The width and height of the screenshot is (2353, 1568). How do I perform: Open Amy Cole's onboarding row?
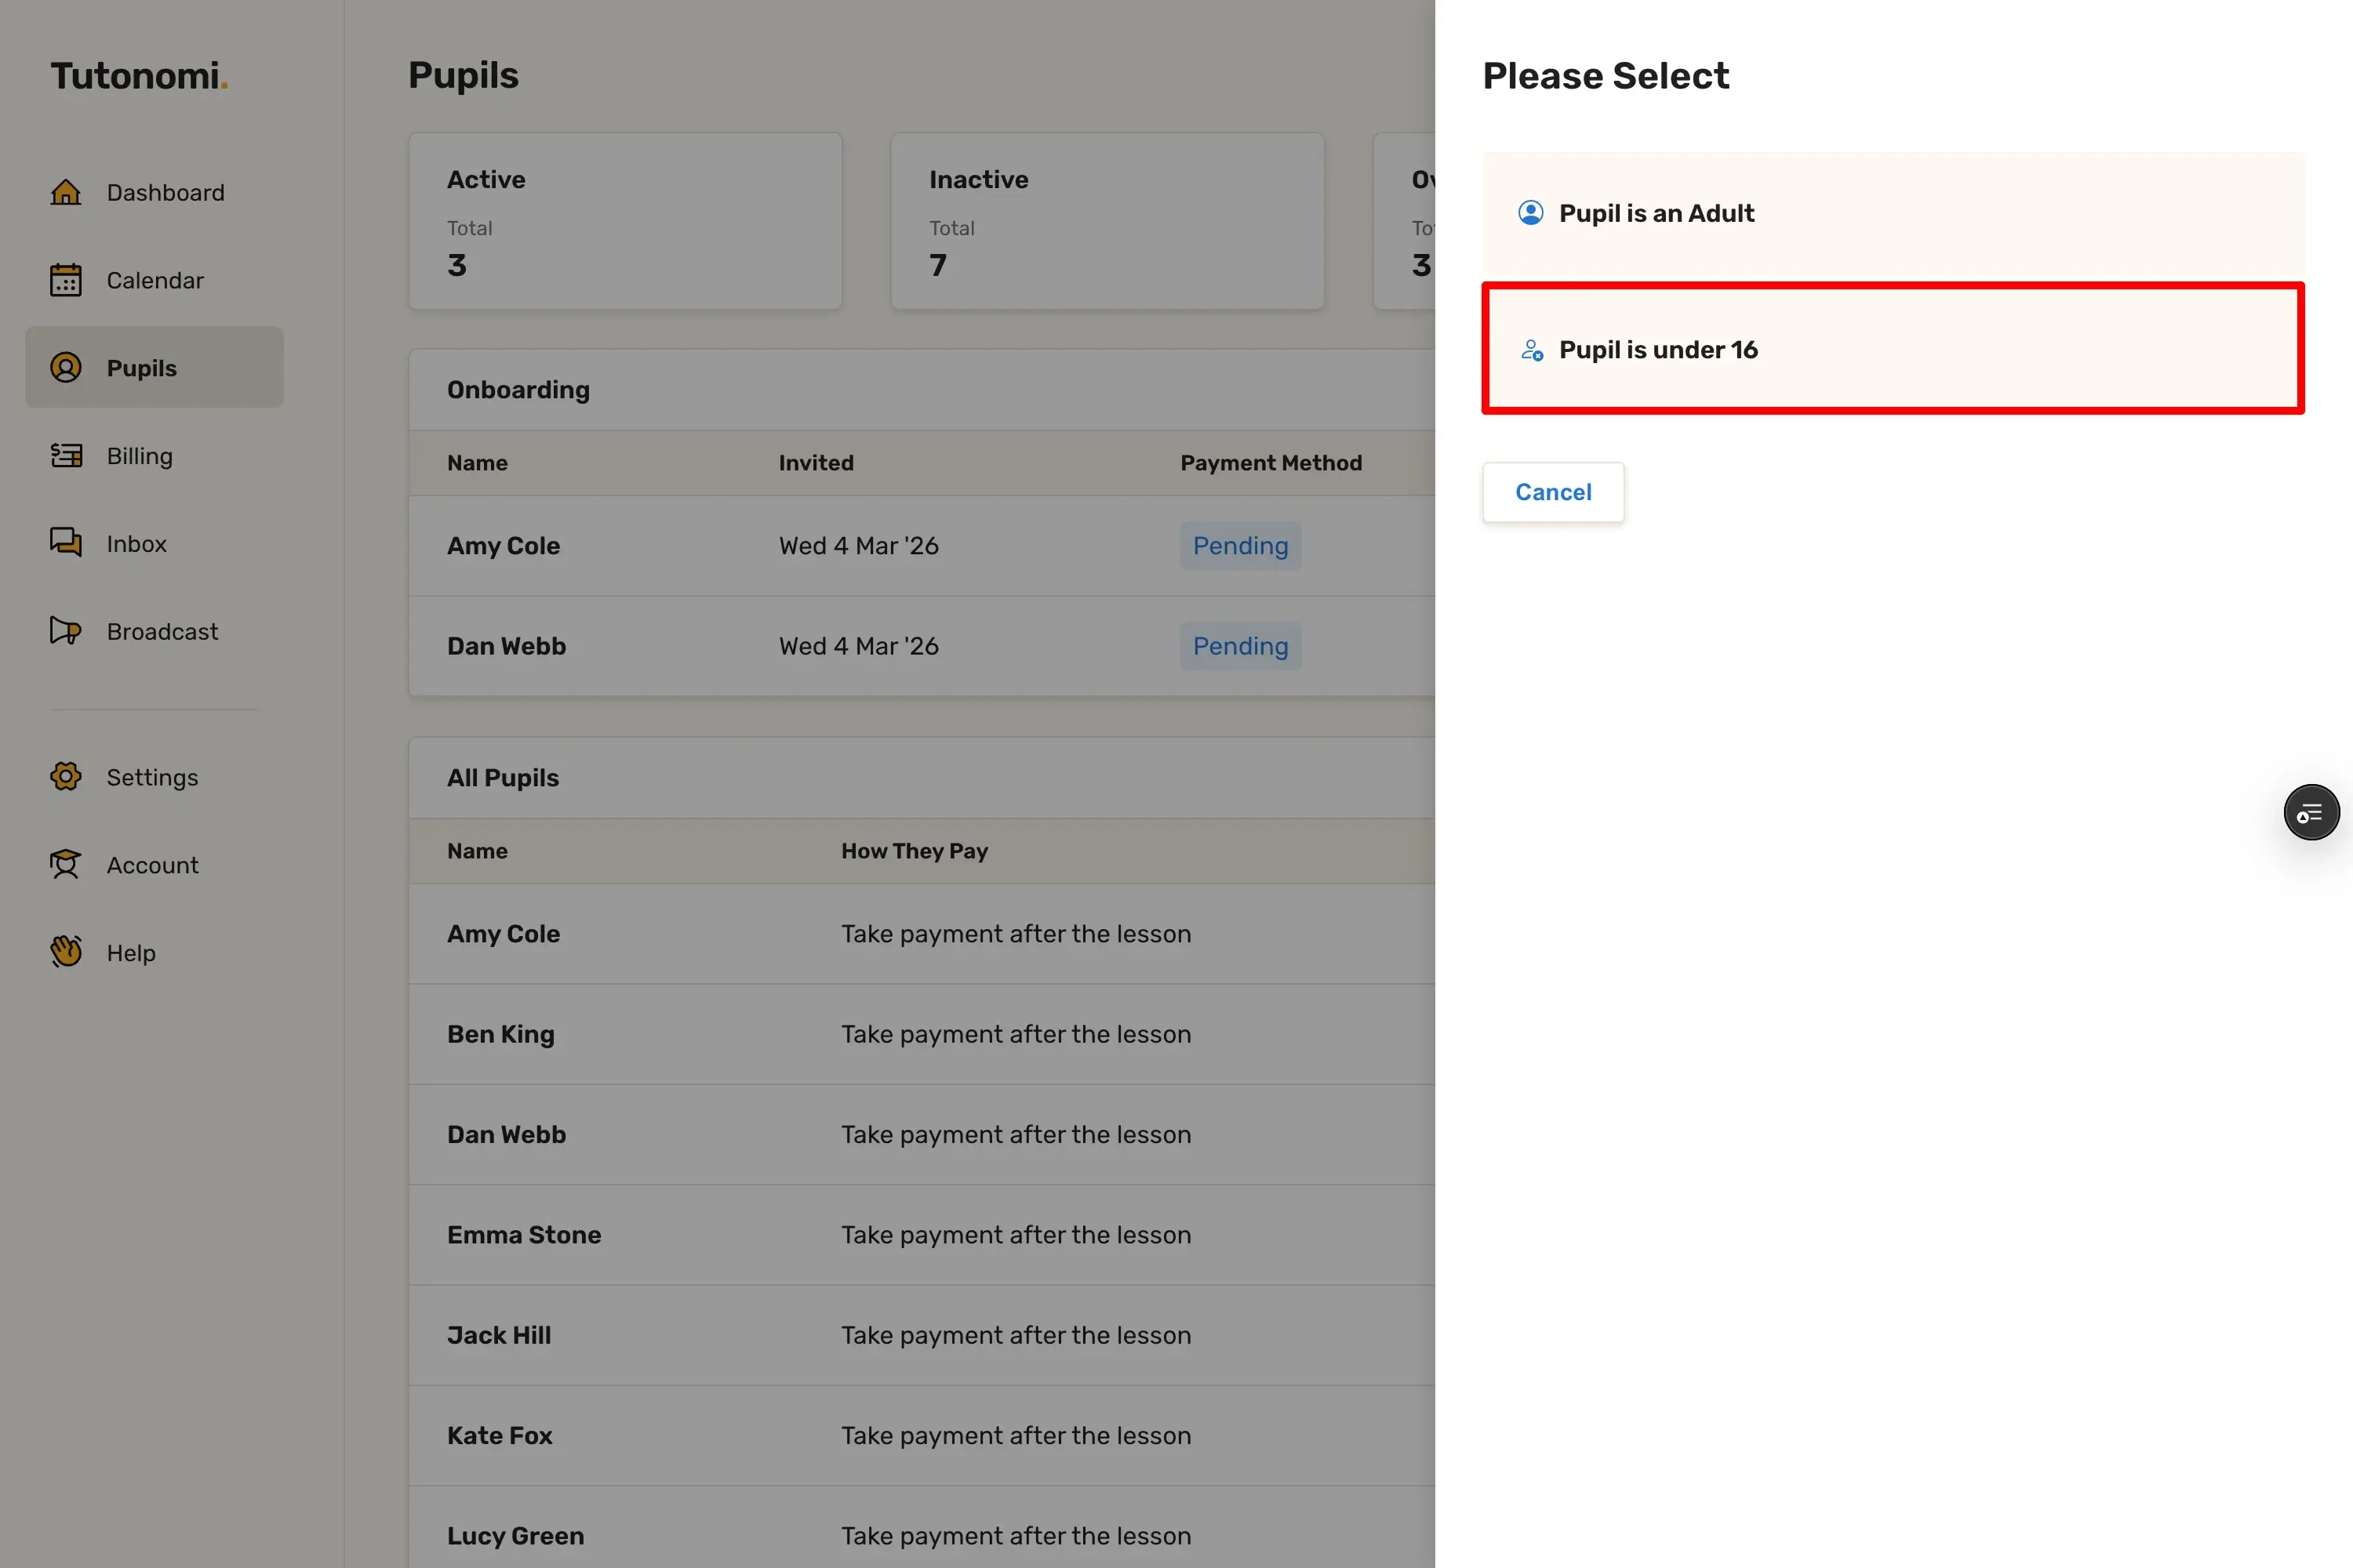coord(504,546)
